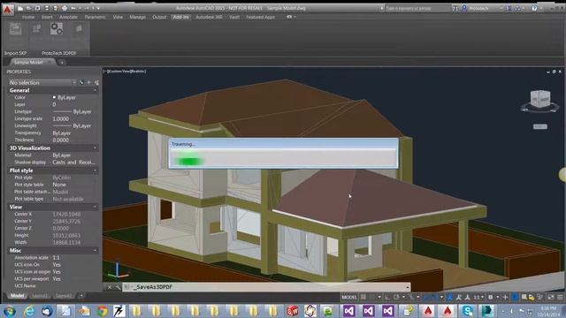Open the first Visual Studio taskbar icon

pos(348,310)
